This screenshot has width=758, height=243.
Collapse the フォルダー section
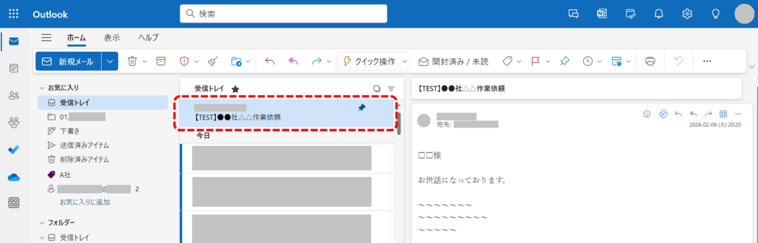(x=42, y=222)
